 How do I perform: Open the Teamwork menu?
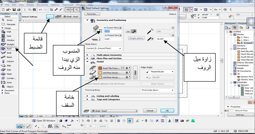68,5
